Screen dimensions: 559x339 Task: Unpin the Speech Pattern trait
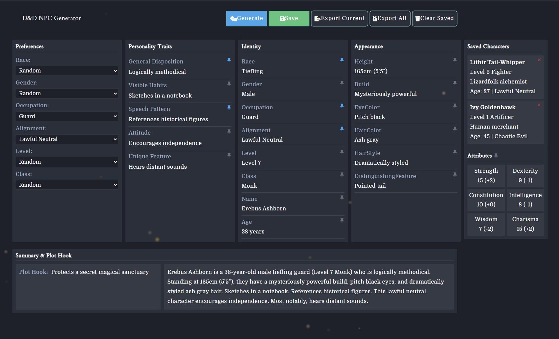coord(229,108)
